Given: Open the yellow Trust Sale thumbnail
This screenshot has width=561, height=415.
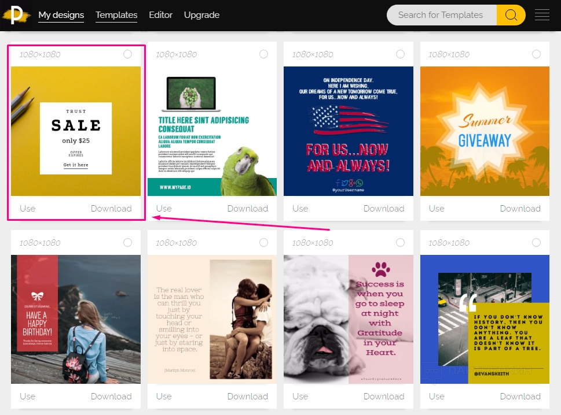Looking at the screenshot, I should click(x=76, y=131).
